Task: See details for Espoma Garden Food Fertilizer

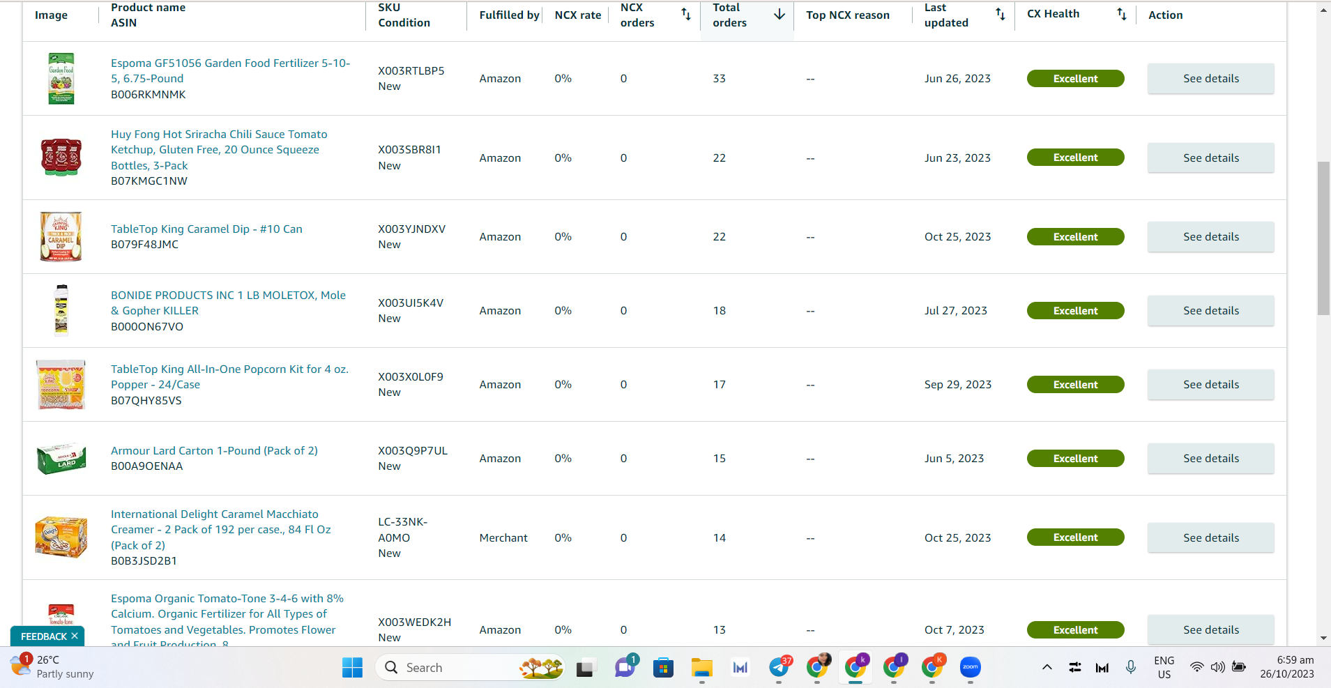Action: pos(1211,79)
